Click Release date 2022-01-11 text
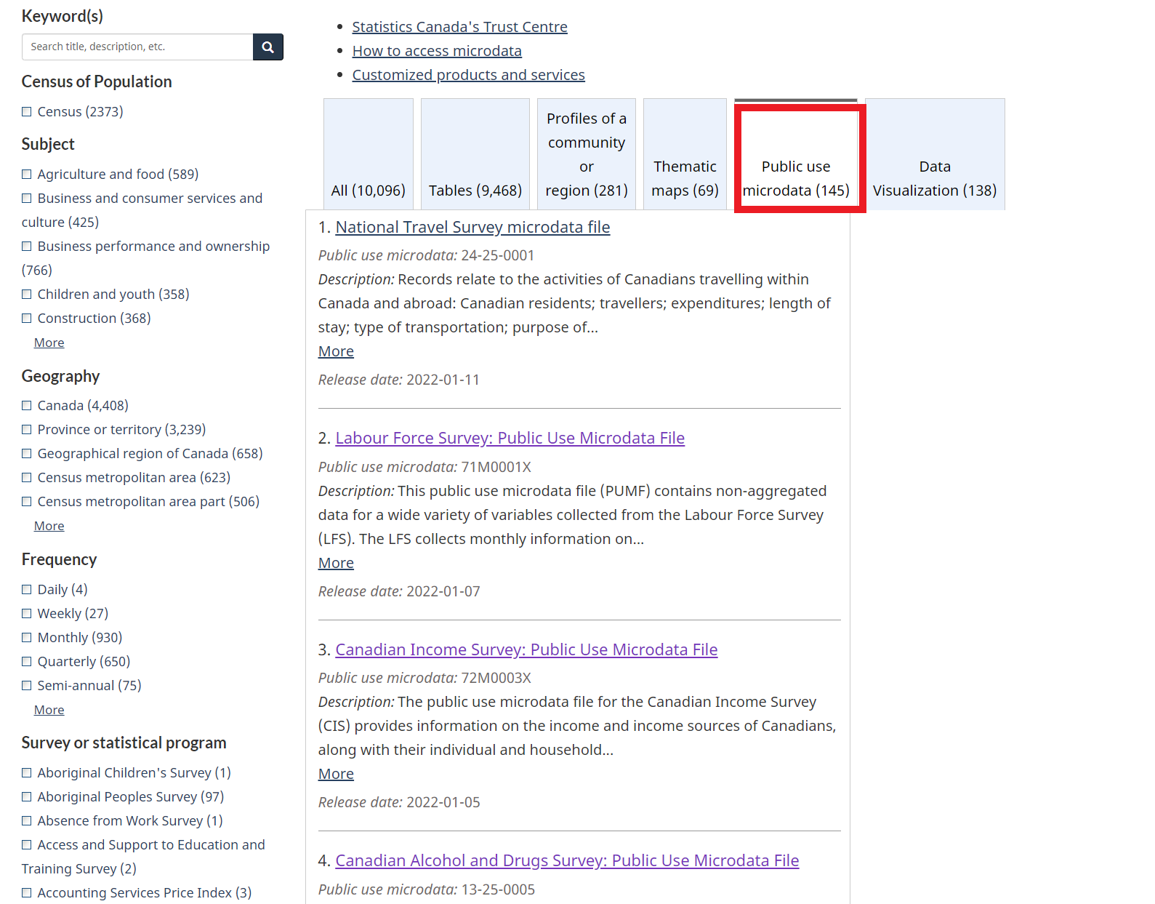The image size is (1155, 904). [399, 380]
